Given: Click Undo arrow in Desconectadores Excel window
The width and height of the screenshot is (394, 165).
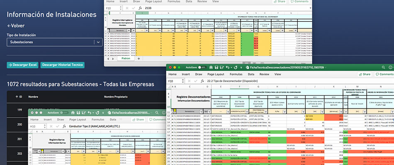Looking at the screenshot, I should (227, 67).
